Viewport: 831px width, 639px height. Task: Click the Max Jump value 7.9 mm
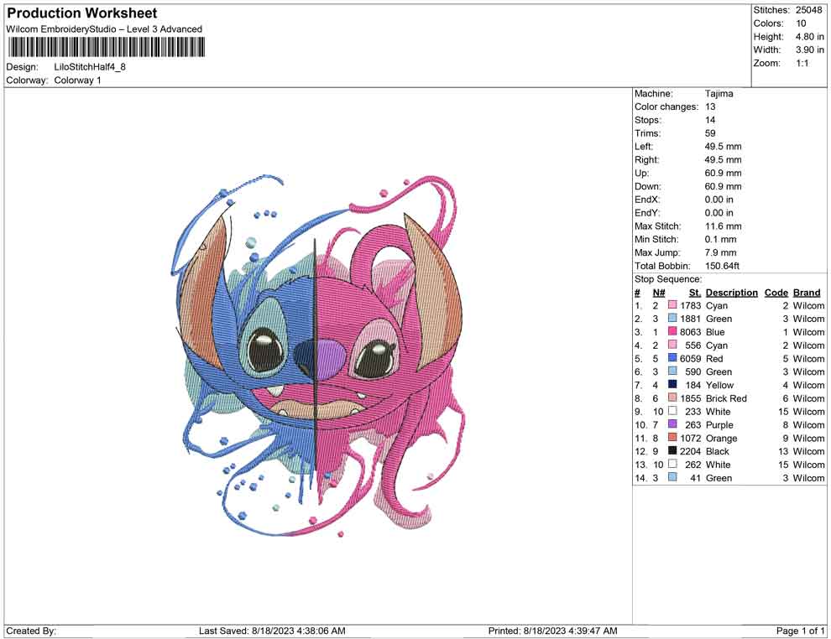tap(720, 252)
